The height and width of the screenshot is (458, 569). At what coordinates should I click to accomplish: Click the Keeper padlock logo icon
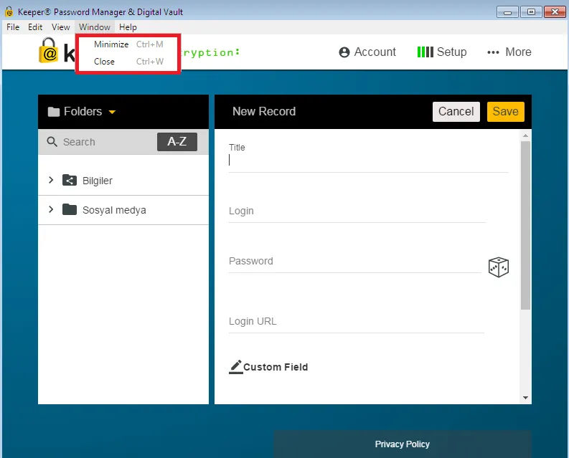point(48,50)
